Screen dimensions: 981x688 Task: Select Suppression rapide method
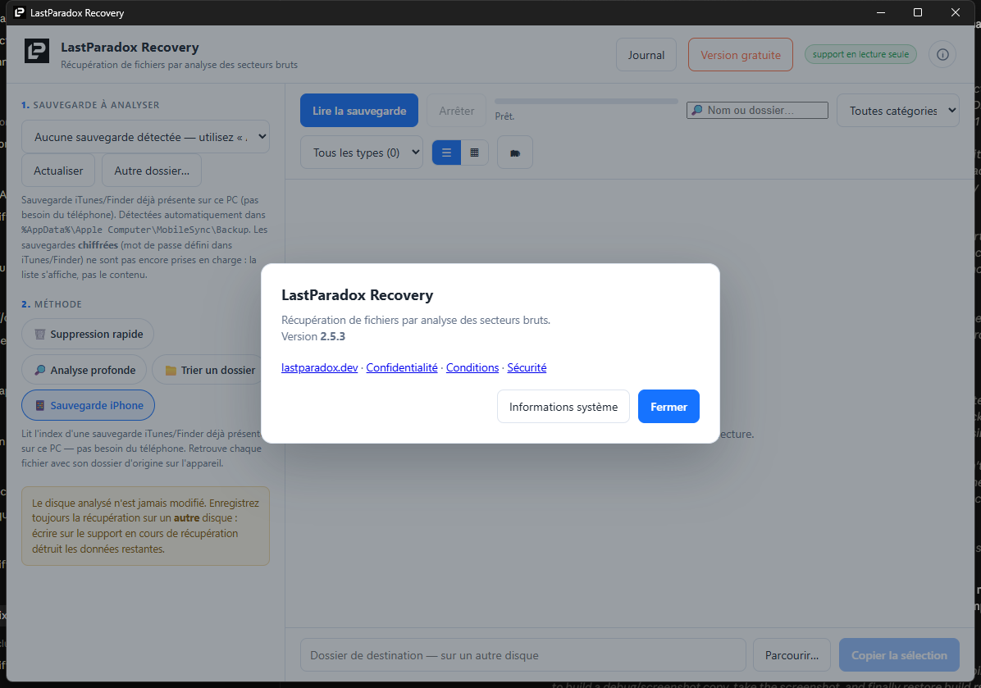(x=88, y=334)
